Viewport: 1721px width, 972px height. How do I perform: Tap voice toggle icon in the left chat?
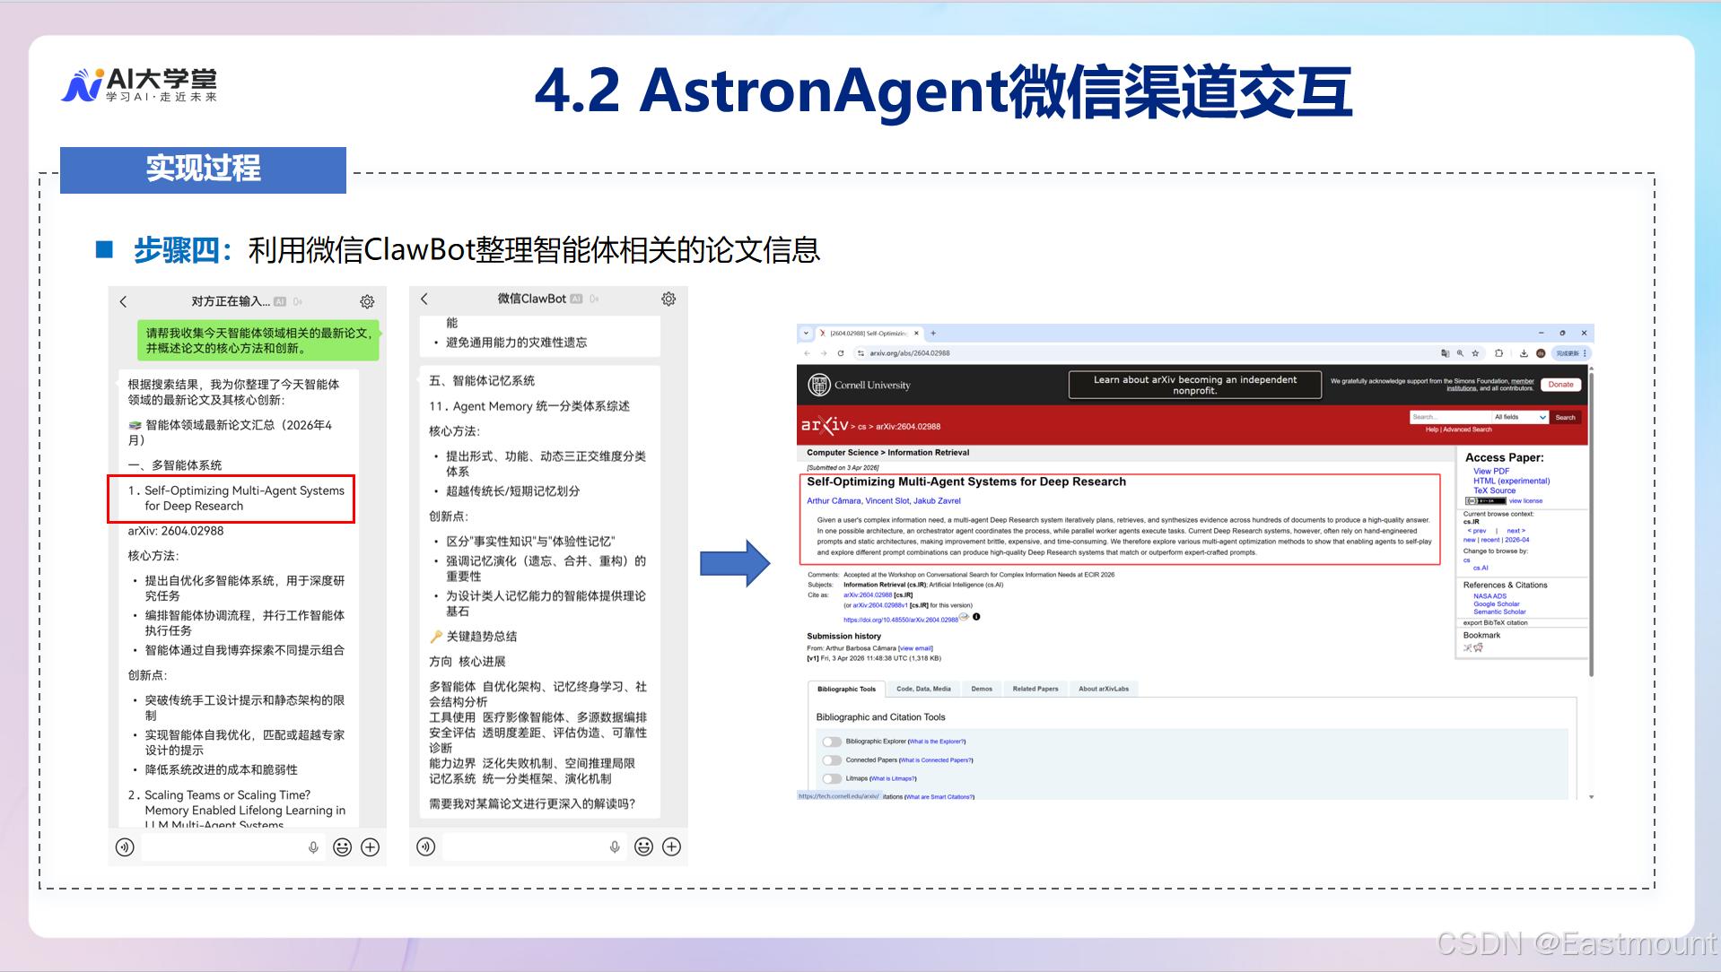125,846
